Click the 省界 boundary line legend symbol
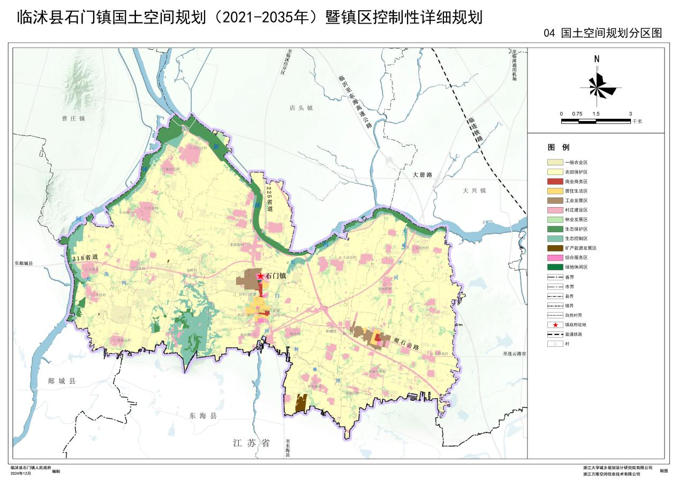The width and height of the screenshot is (678, 479). click(x=554, y=277)
